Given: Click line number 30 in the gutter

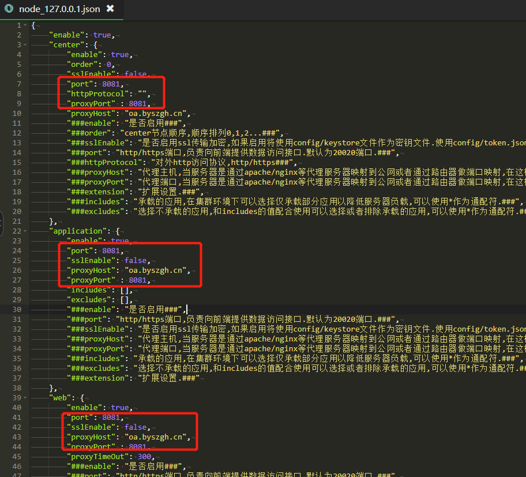Looking at the screenshot, I should 18,310.
